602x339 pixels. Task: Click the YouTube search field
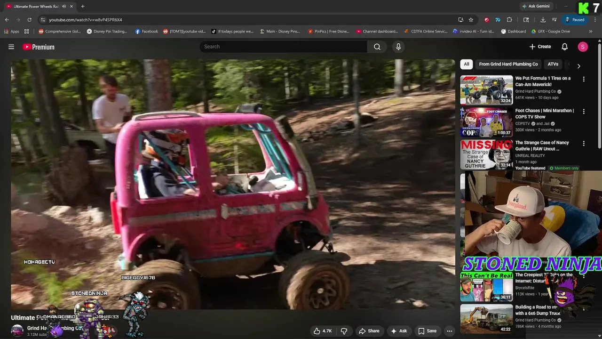point(283,47)
